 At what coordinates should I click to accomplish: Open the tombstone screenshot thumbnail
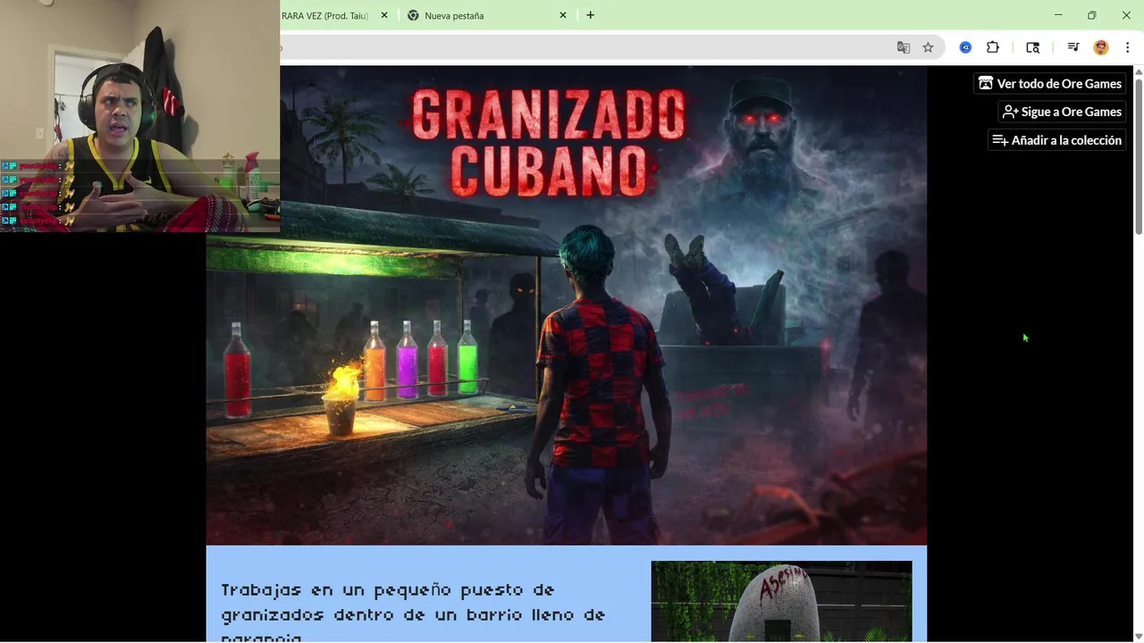[x=781, y=601]
